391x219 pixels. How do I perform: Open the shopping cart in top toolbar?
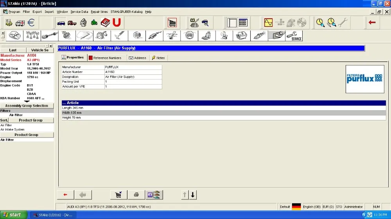point(172,23)
